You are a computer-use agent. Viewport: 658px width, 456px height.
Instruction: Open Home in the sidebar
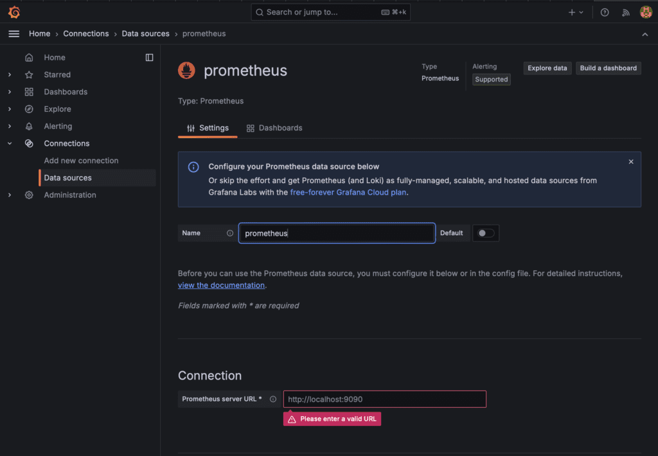55,57
